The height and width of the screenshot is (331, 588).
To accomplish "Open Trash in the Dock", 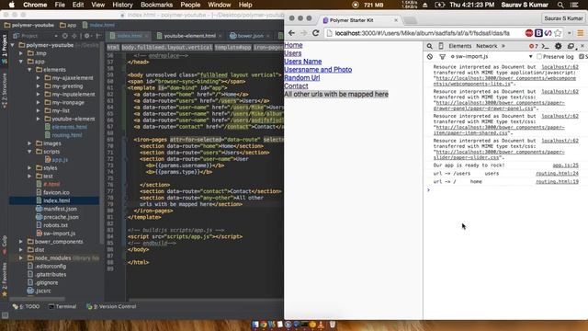I will pyautogui.click(x=333, y=325).
